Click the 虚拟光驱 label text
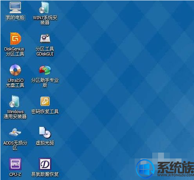 coord(45,143)
